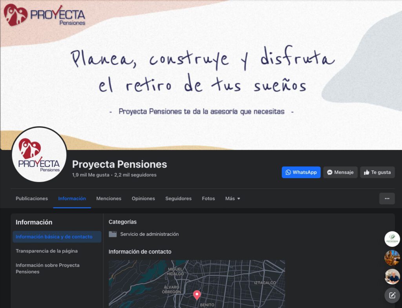
Task: Select Información básica y de contacto
Action: (57, 237)
